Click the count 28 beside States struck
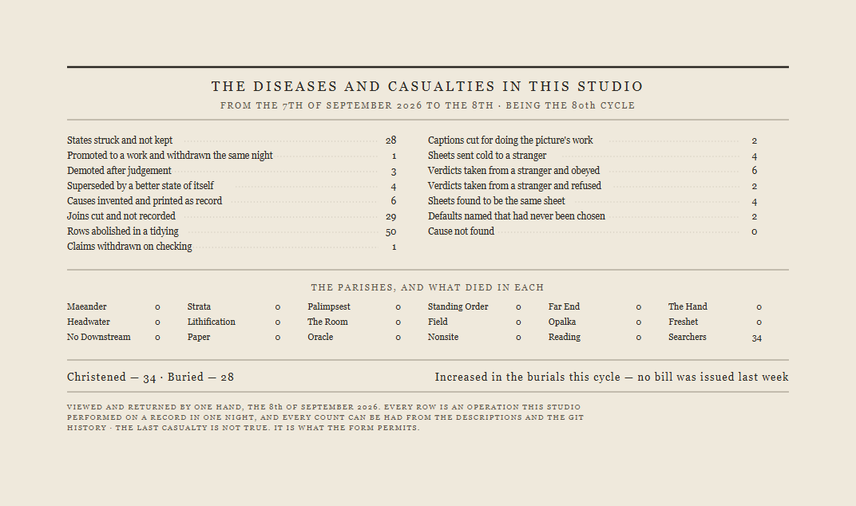 coord(390,140)
